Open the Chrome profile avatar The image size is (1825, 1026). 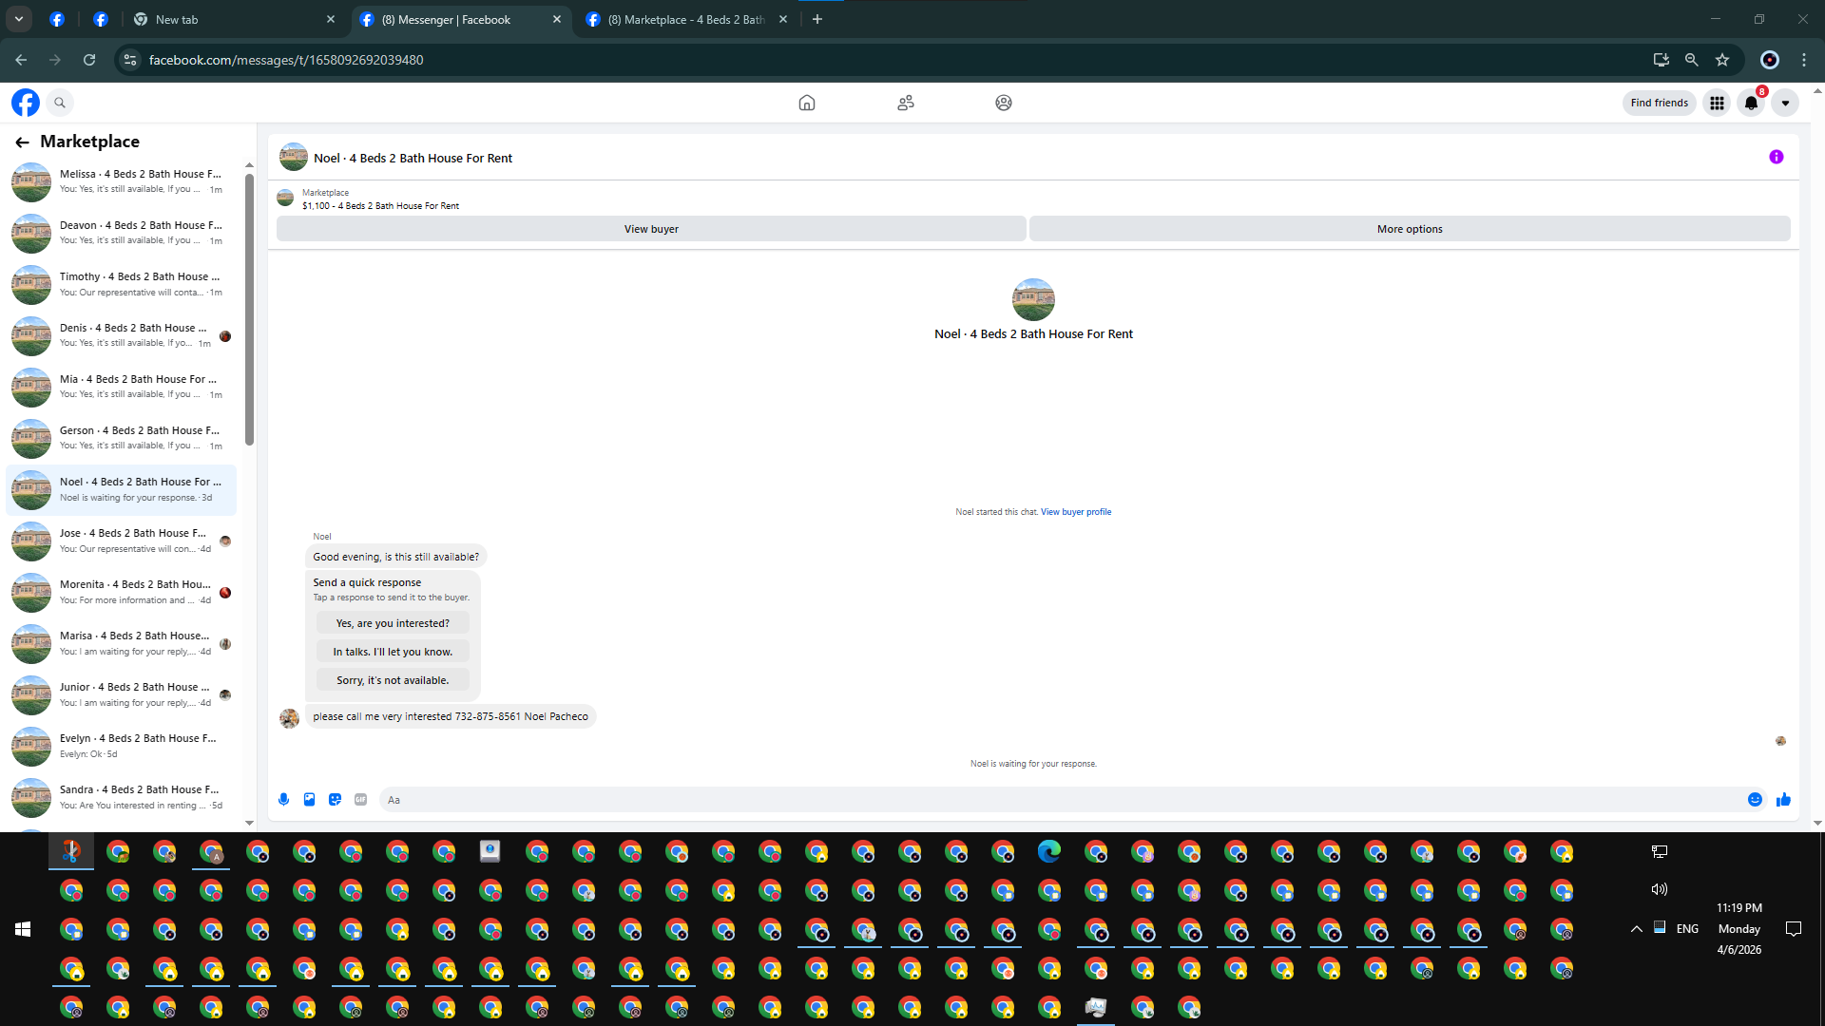[1770, 60]
